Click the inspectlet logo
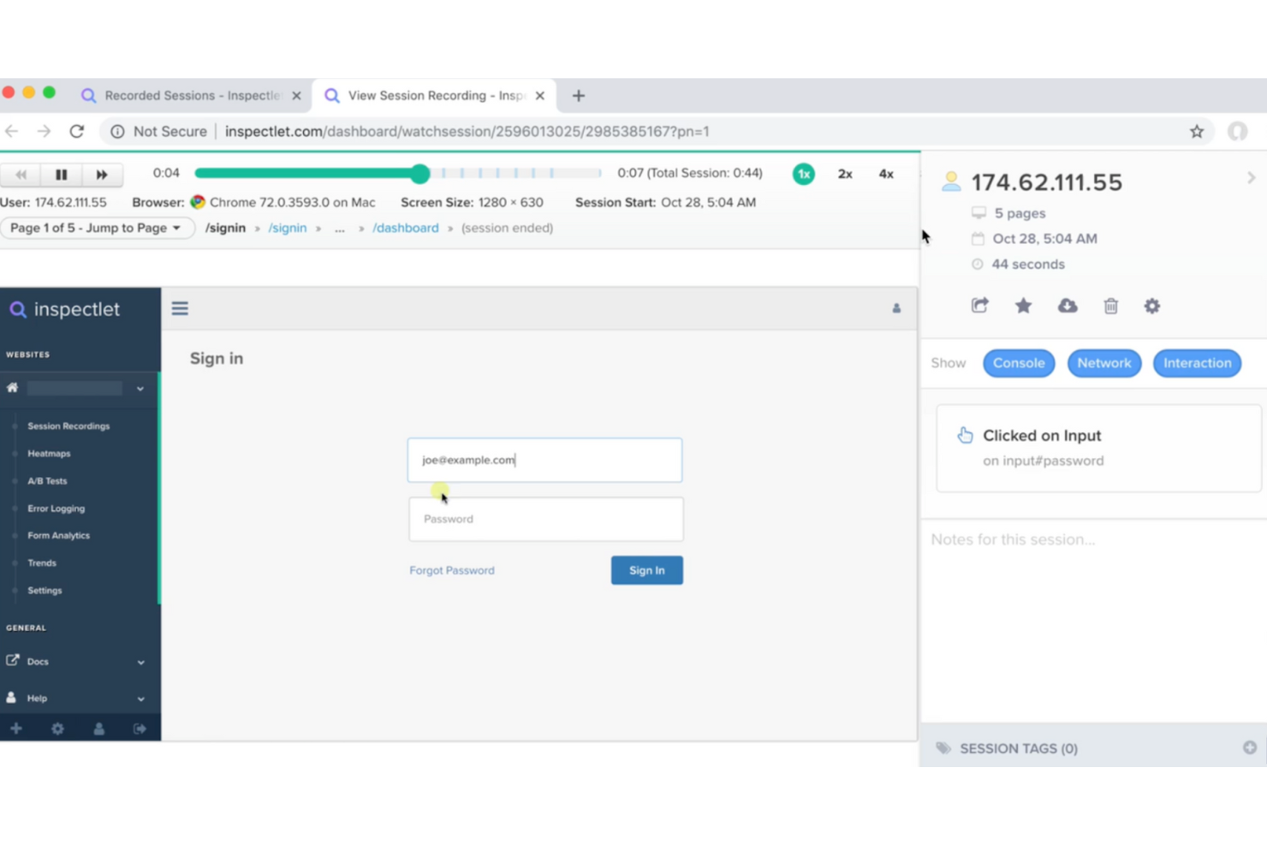The height and width of the screenshot is (845, 1267). (x=65, y=309)
